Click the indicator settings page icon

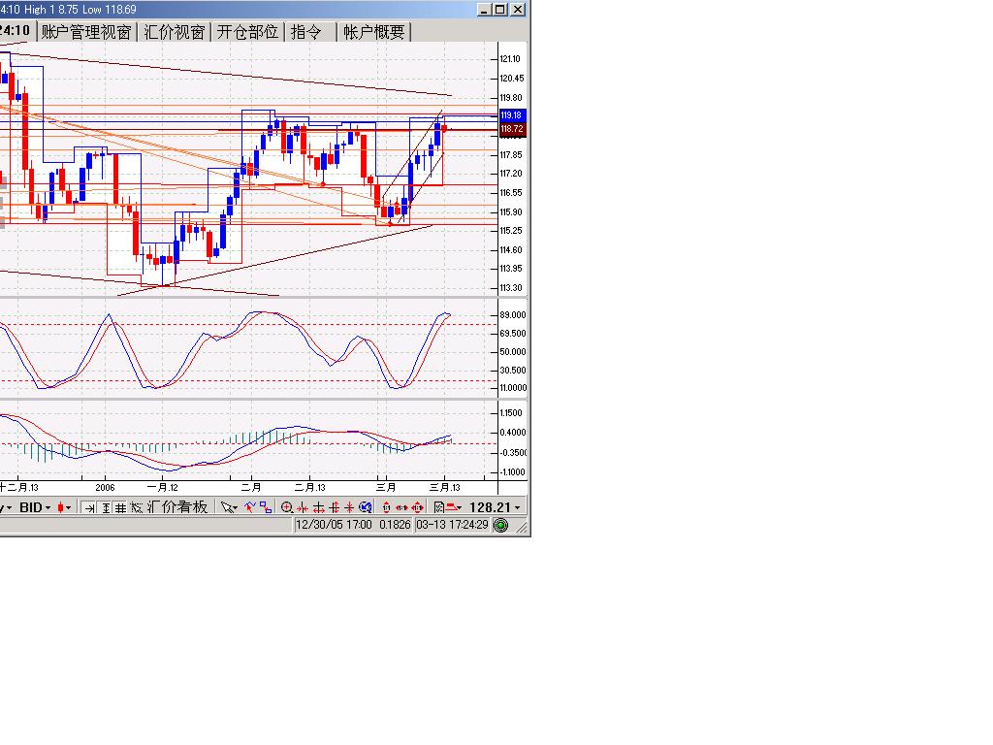coord(439,508)
